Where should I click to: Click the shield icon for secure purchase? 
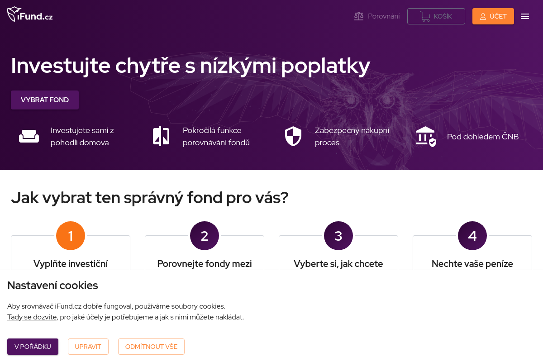(x=293, y=136)
